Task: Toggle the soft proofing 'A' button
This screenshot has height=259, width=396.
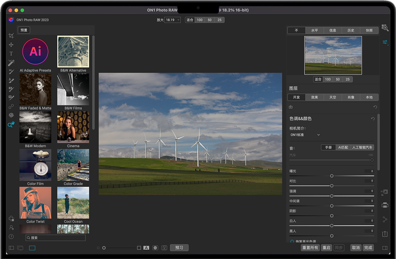Action: pos(146,248)
